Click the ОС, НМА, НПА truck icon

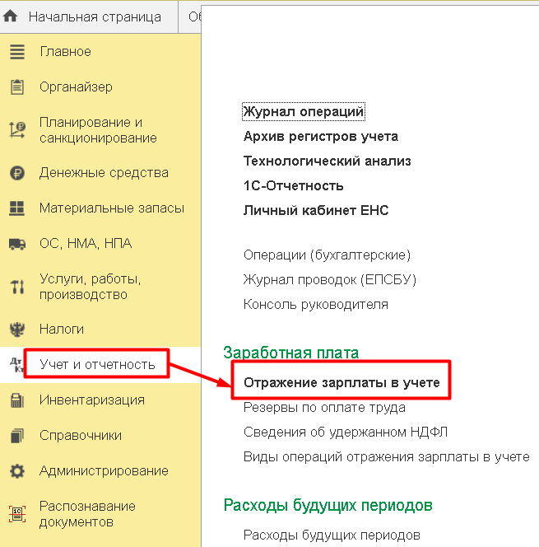coord(17,244)
